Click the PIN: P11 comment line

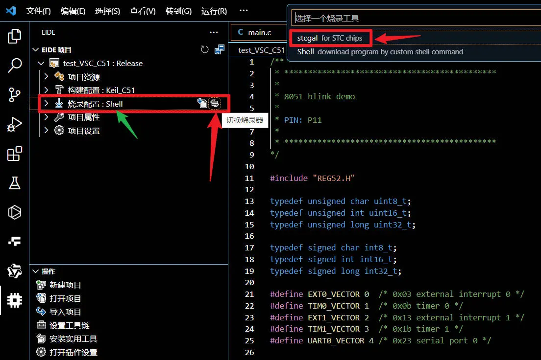tap(303, 120)
